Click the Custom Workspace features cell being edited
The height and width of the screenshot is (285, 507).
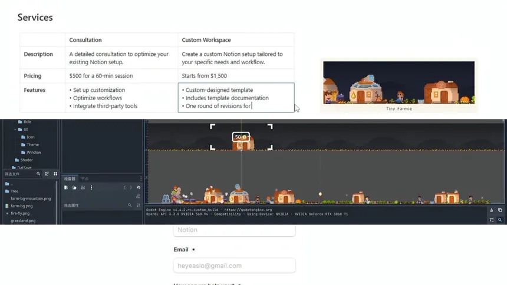coord(236,98)
